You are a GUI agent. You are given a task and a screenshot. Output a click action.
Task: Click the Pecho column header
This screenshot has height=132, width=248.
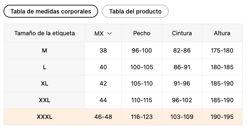click(142, 33)
